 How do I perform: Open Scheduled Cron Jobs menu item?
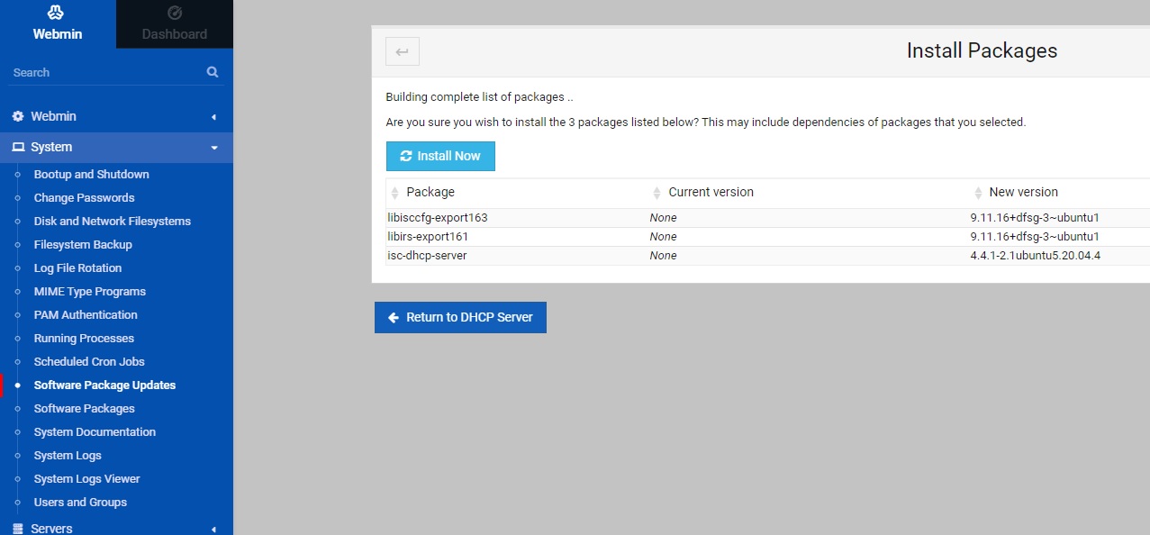click(89, 361)
